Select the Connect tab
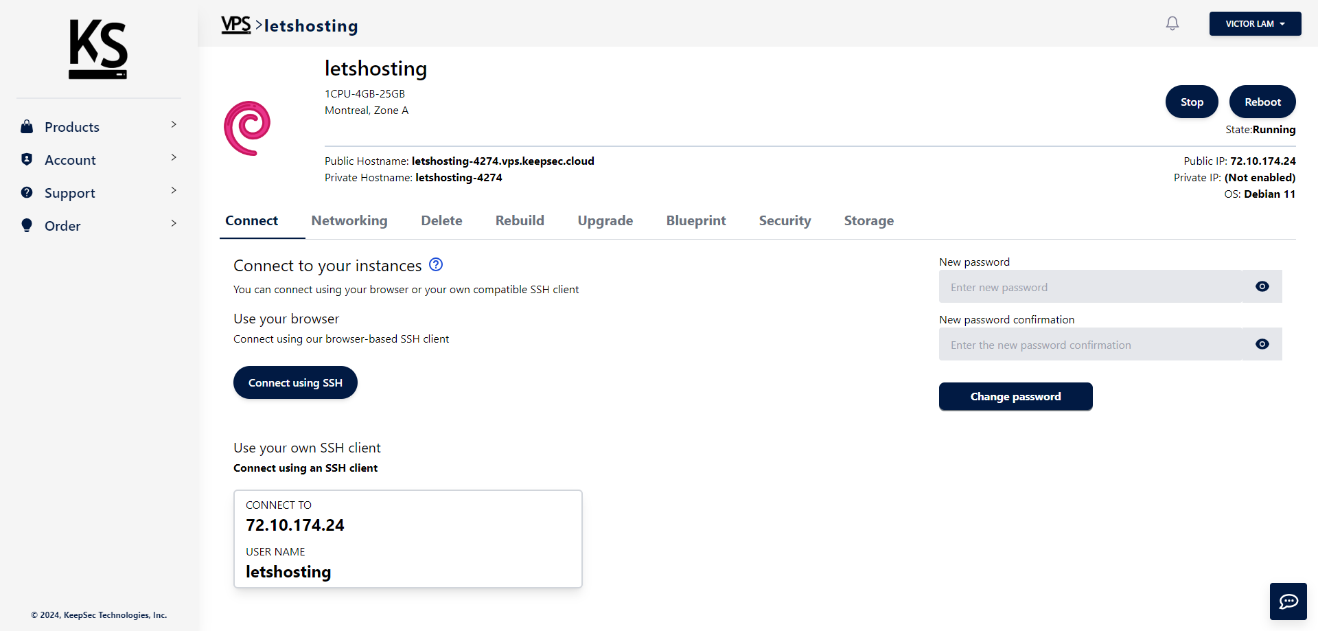 coord(251,220)
